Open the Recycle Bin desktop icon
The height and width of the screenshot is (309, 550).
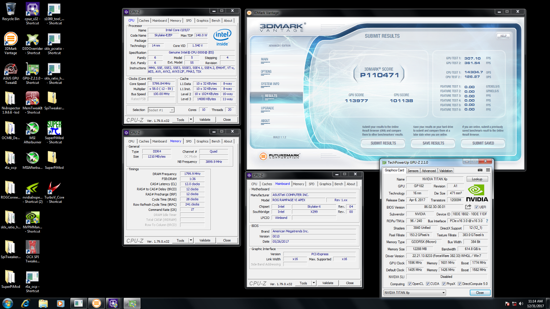point(11,12)
